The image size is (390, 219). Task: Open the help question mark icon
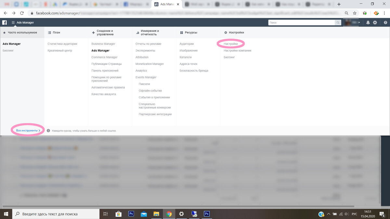385,22
